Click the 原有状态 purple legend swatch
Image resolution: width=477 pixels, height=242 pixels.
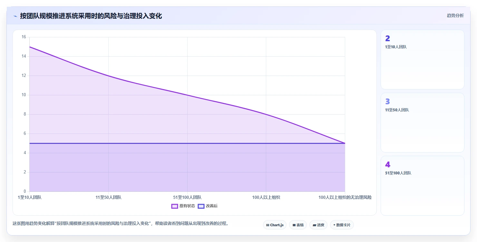point(175,206)
